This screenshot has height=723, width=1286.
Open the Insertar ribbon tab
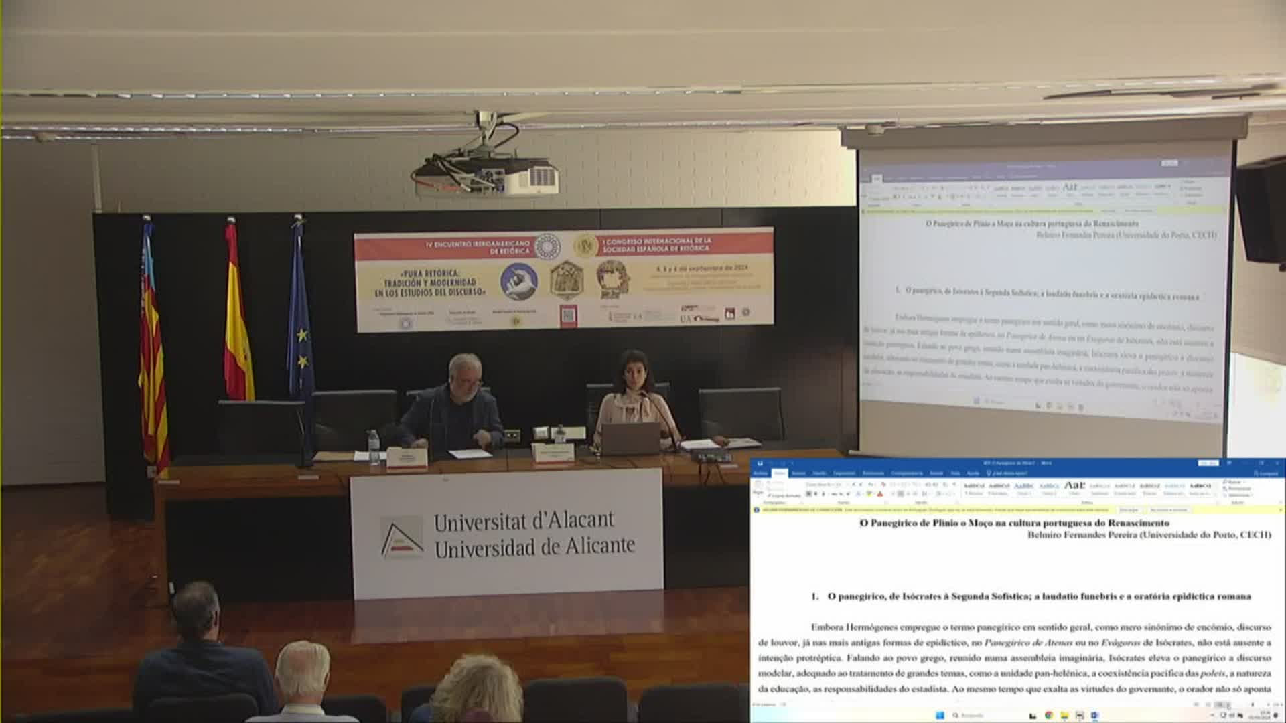pos(798,473)
